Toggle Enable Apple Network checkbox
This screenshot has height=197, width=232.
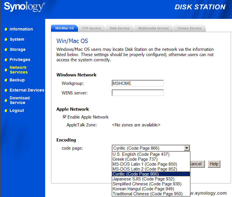[65, 117]
